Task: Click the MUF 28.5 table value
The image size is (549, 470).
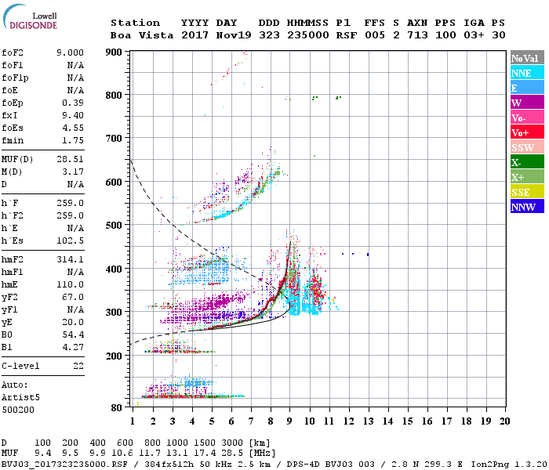Action: 232,454
